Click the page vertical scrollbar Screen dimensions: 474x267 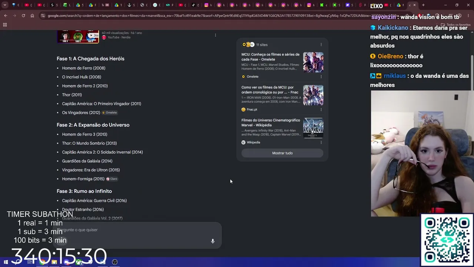click(472, 72)
